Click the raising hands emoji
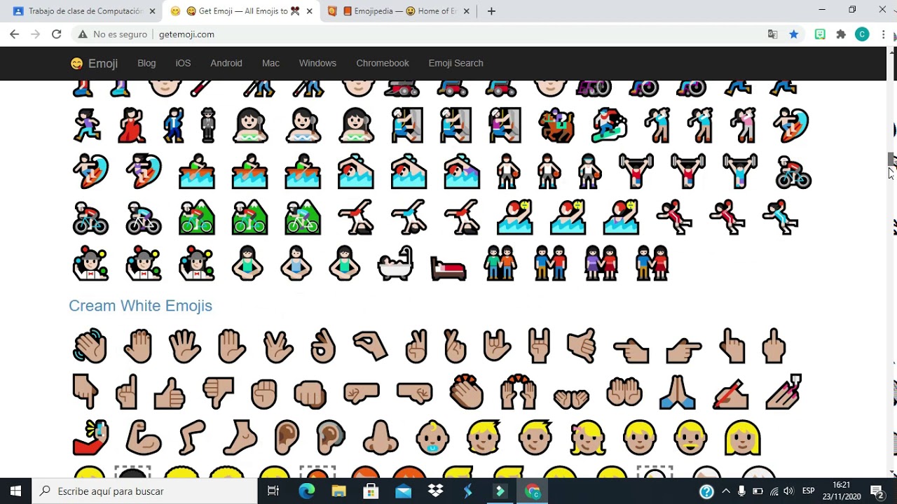897x504 pixels. coord(518,392)
